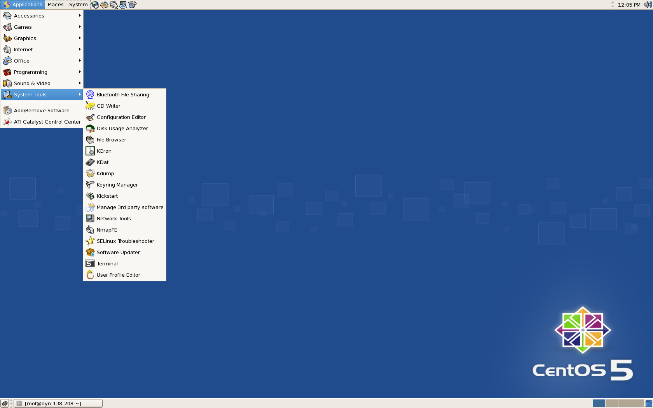Open the trash applet in bottom panel
Screen dimensions: 653x408
point(649,403)
